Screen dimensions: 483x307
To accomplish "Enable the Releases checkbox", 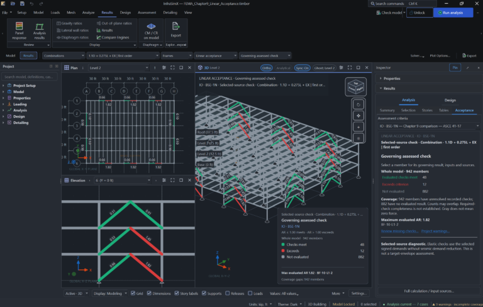I will (x=227, y=293).
